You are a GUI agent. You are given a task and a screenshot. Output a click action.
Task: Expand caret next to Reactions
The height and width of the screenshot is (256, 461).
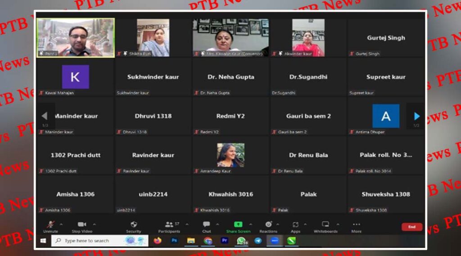coord(277,225)
